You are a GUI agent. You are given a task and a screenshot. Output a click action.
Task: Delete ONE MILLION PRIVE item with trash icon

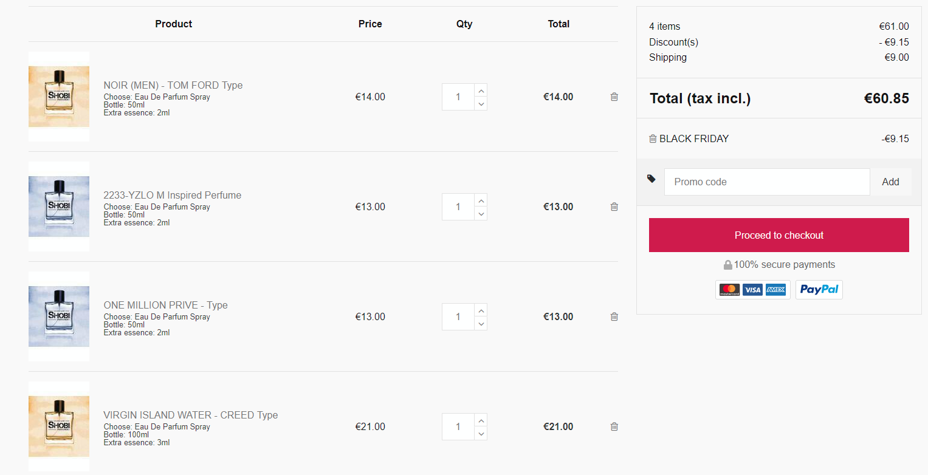point(614,316)
